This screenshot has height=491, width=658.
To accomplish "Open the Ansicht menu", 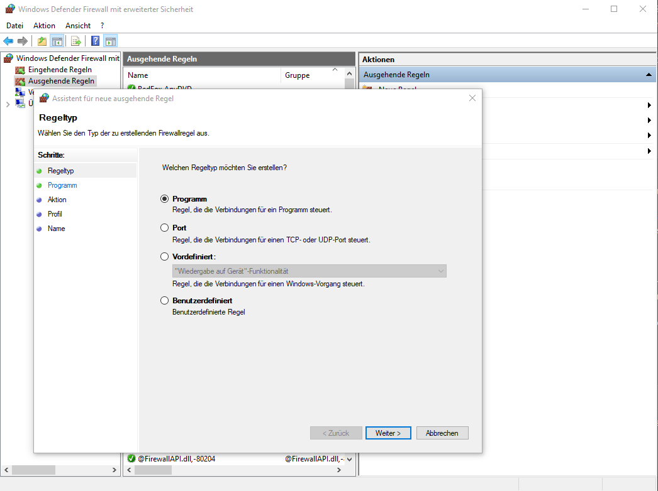I will click(77, 26).
